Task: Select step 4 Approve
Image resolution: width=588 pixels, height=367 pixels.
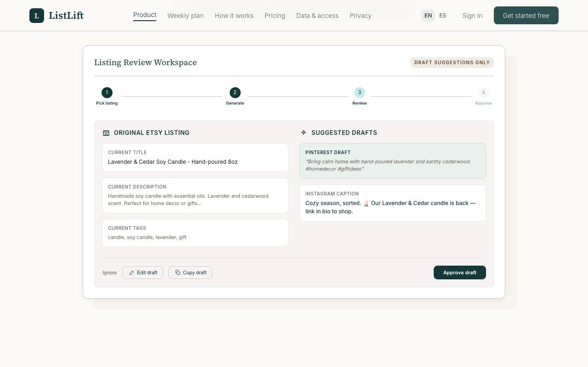Action: pyautogui.click(x=483, y=96)
